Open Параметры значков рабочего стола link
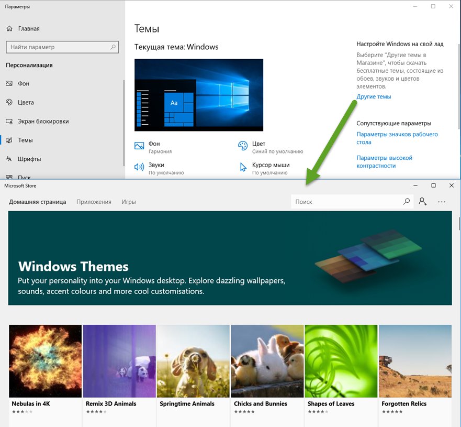The height and width of the screenshot is (427, 461). (x=397, y=138)
